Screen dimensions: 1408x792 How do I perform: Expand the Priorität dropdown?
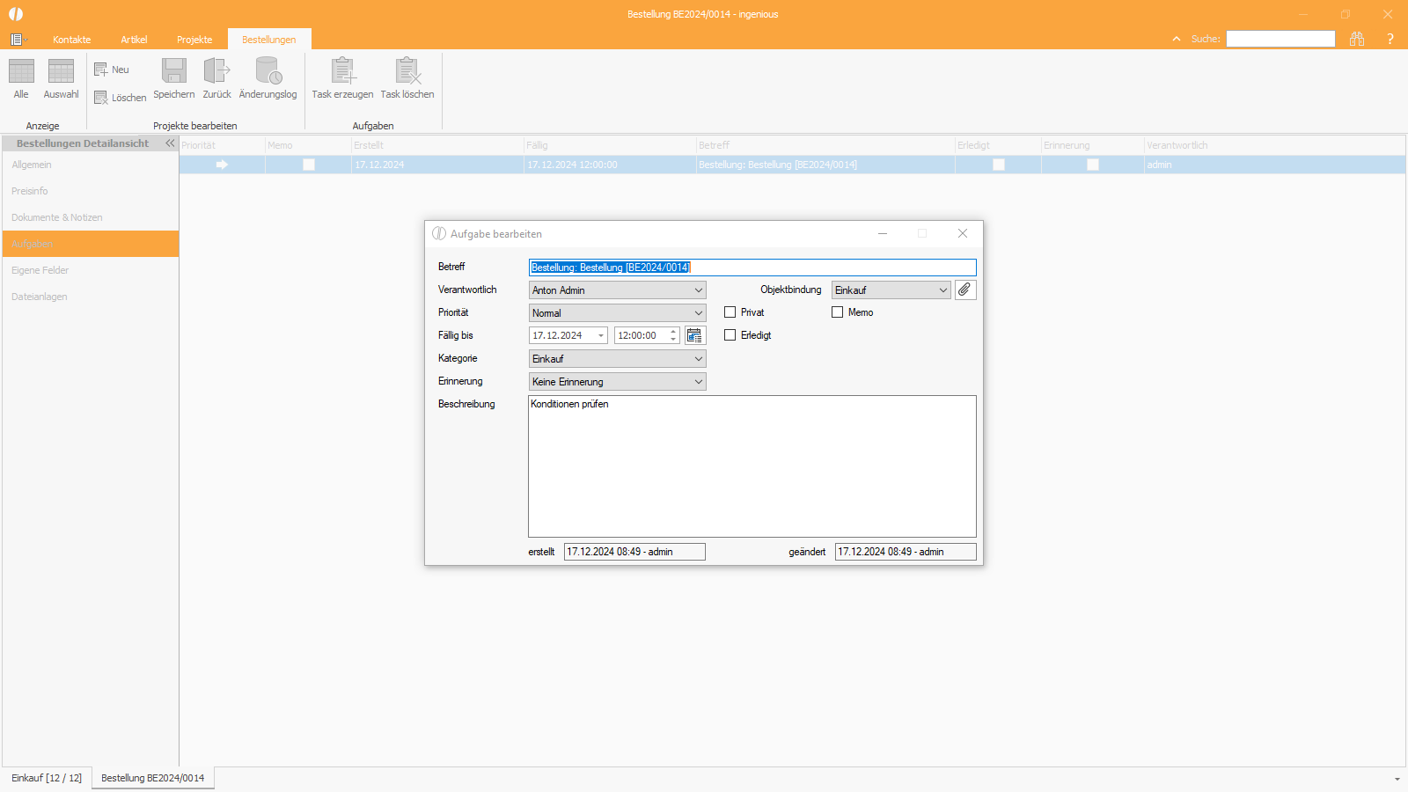(618, 312)
